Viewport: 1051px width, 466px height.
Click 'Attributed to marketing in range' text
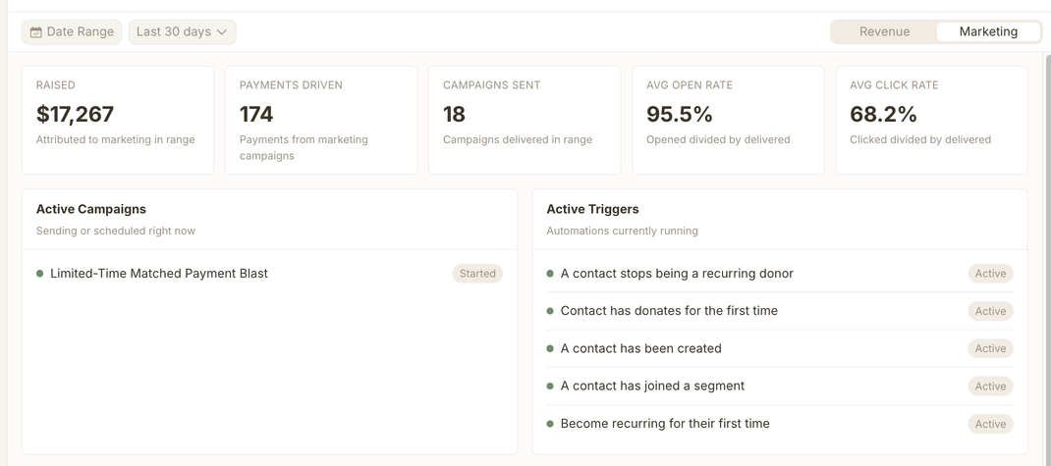[x=115, y=140]
